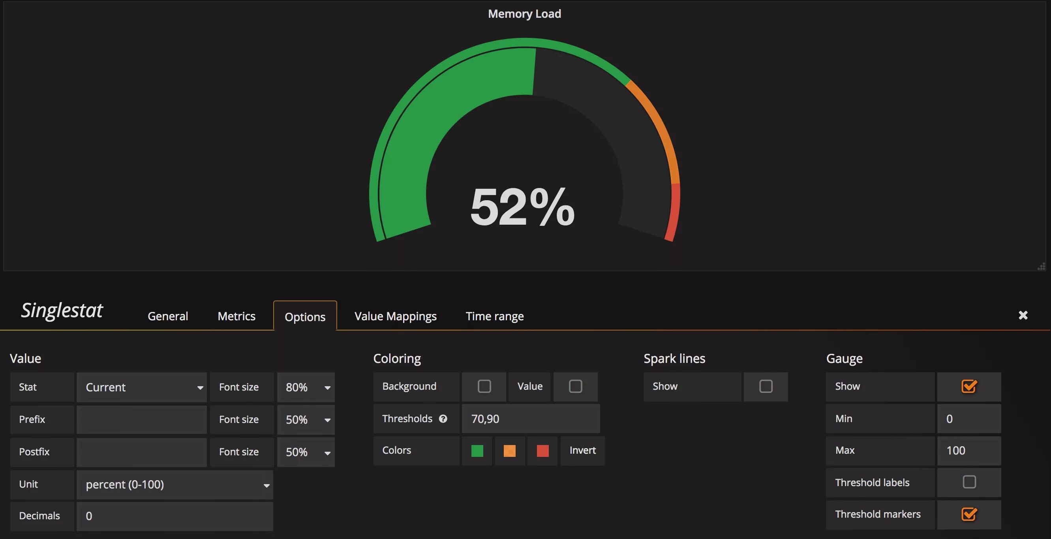Click the Invert colors button
Image resolution: width=1051 pixels, height=539 pixels.
[582, 451]
